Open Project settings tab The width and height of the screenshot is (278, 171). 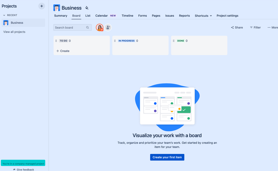pyautogui.click(x=228, y=16)
